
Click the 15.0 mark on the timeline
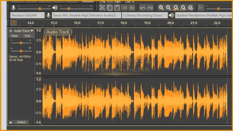click(54, 23)
